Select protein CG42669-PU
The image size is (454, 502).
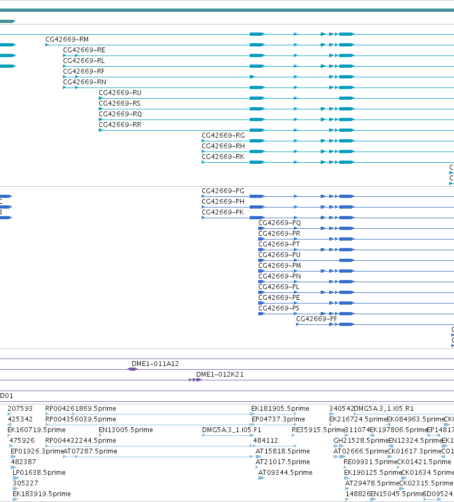[x=279, y=255]
